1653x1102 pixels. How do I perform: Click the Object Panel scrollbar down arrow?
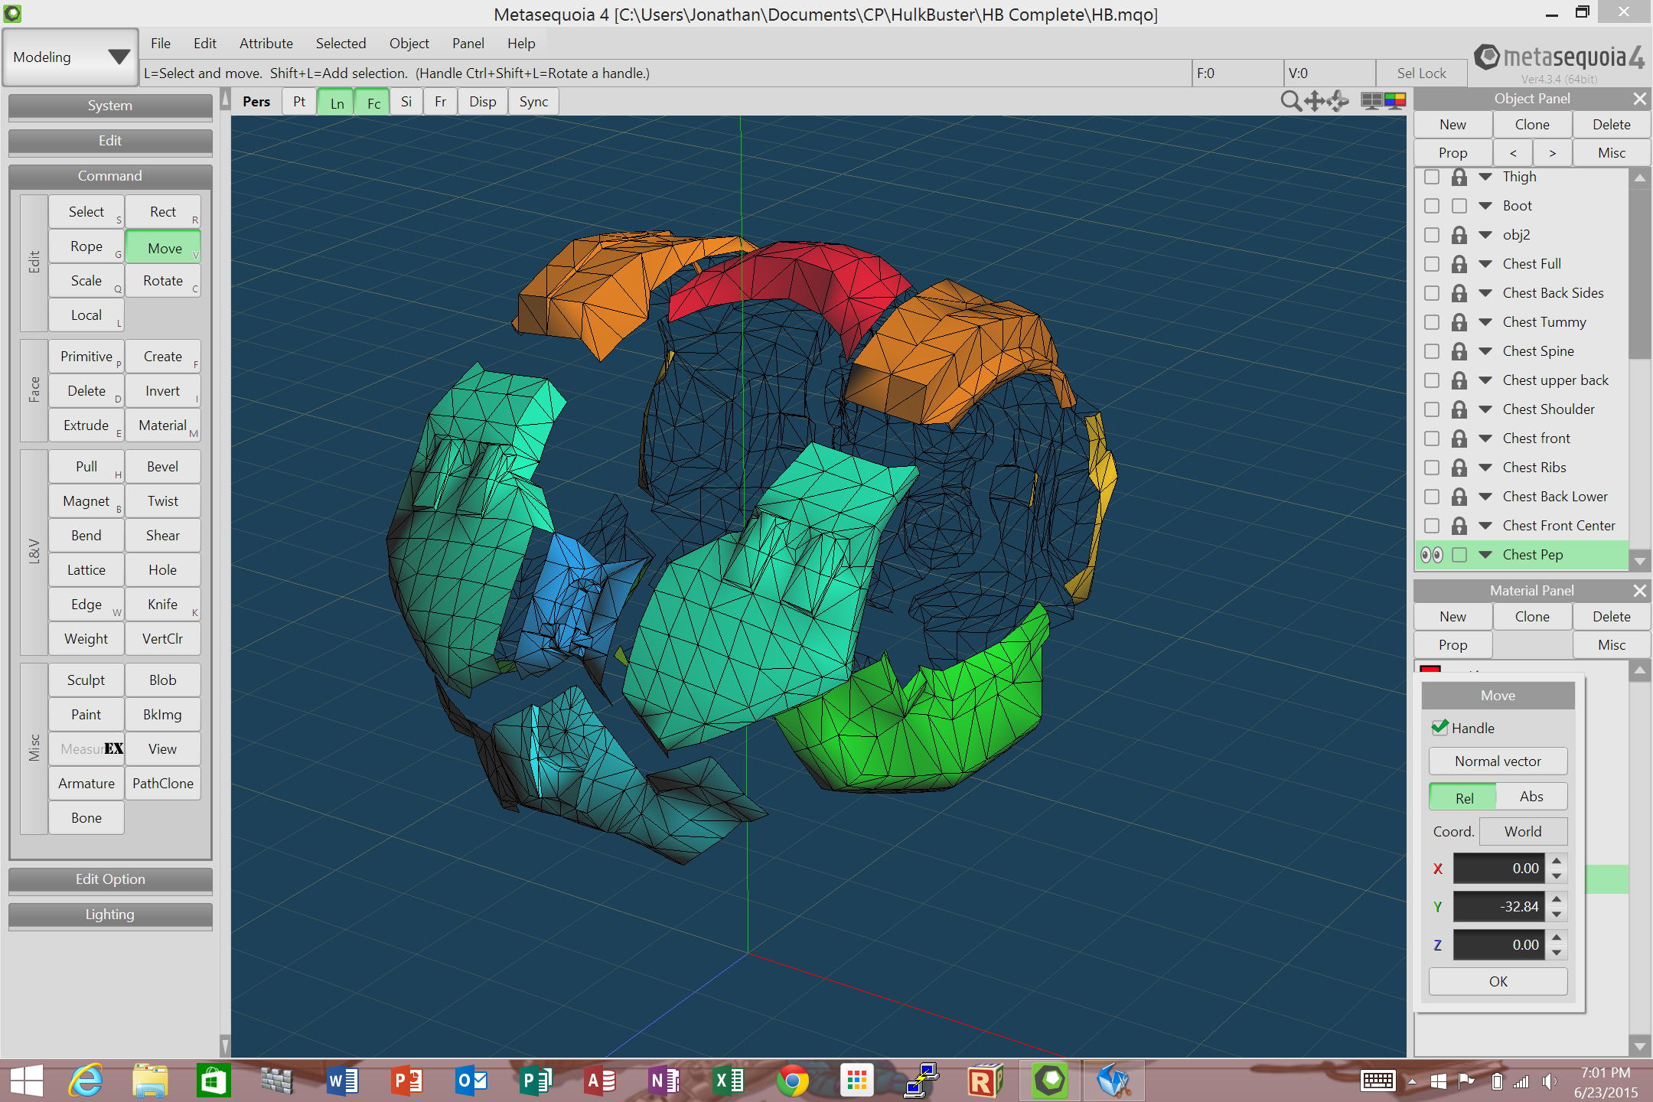(1639, 561)
